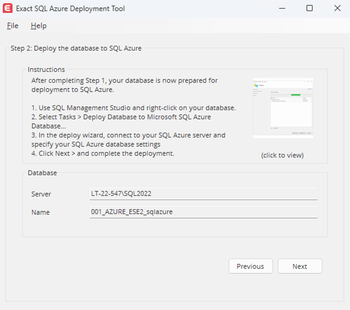This screenshot has width=350, height=310.
Task: Click the 'Step 2: Deploy the database to SQL Azure' heading
Action: [x=76, y=48]
